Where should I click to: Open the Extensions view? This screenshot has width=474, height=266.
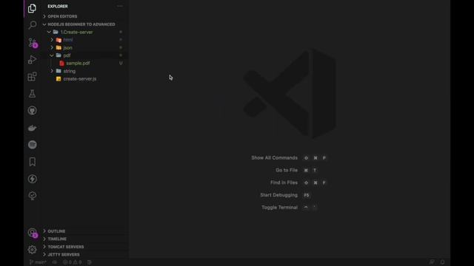(32, 76)
